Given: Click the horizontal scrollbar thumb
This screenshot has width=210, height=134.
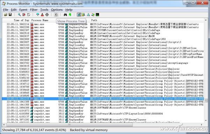Looking at the screenshot, I should [69, 125].
